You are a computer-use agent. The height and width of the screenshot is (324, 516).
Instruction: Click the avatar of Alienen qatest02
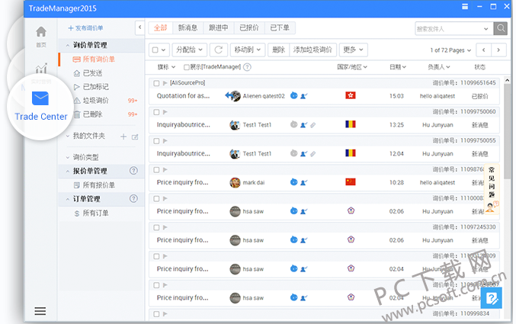(x=235, y=96)
